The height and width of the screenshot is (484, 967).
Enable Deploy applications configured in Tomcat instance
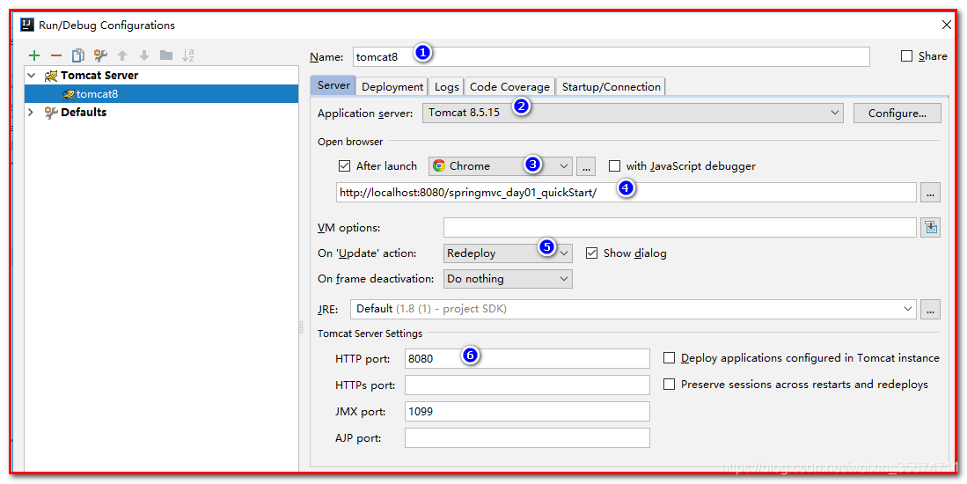coord(669,357)
